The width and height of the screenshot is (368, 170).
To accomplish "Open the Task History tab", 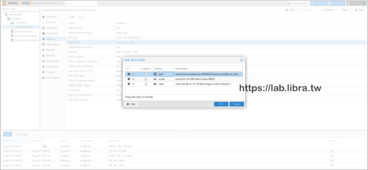I will click(53, 45).
